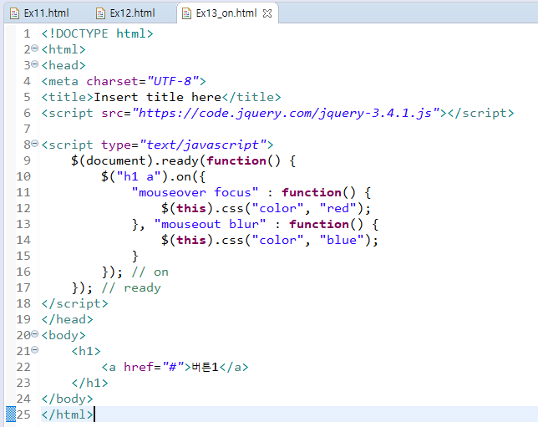Click the "h1 a" selector string
Screen dimensions: 538x427
(x=139, y=177)
